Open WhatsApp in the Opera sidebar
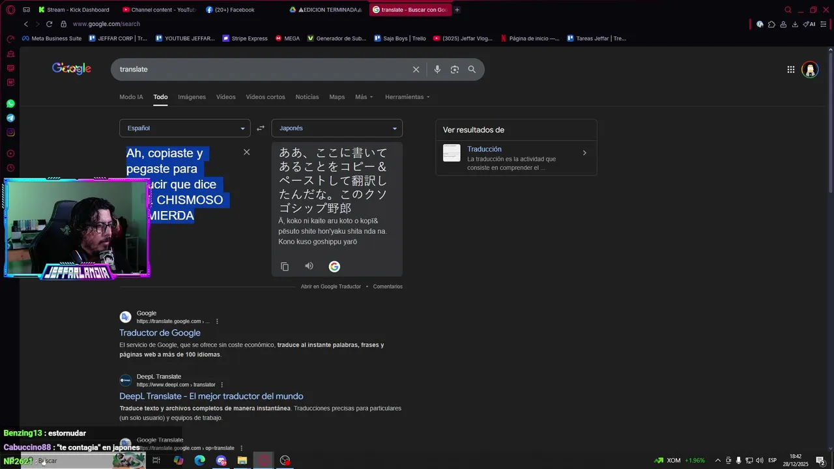Screen dimensions: 834x469 pos(10,104)
